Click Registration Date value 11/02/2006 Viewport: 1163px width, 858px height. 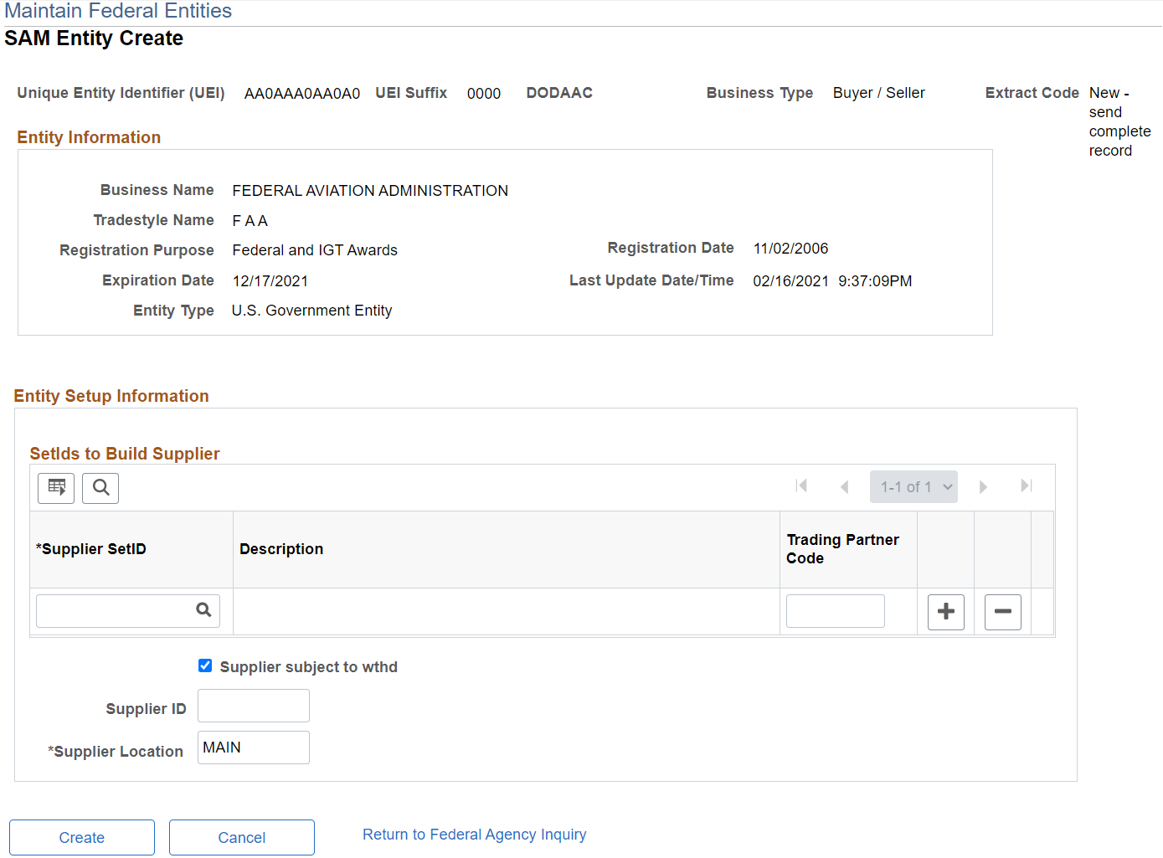coord(791,249)
